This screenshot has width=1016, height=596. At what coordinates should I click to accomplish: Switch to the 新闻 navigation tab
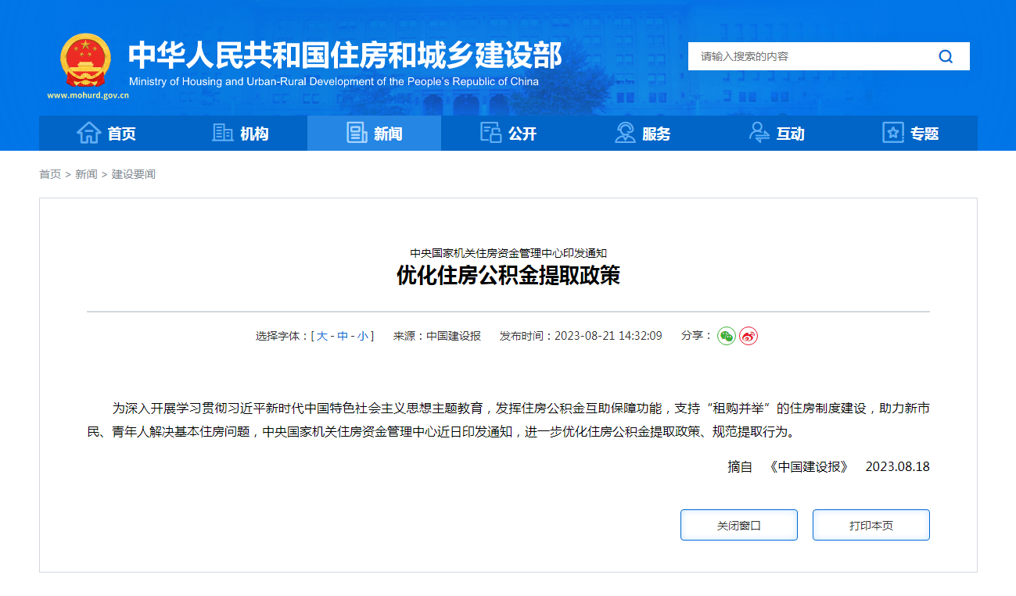(374, 133)
